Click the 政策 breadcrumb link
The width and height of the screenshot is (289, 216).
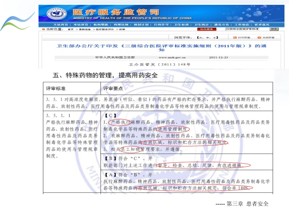coord(122,29)
